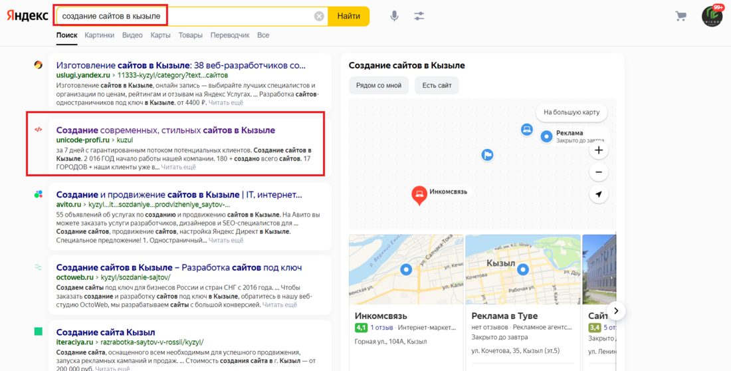731x371 pixels.
Task: Expand Читать ещё in unicode-profi result
Action: [x=179, y=167]
